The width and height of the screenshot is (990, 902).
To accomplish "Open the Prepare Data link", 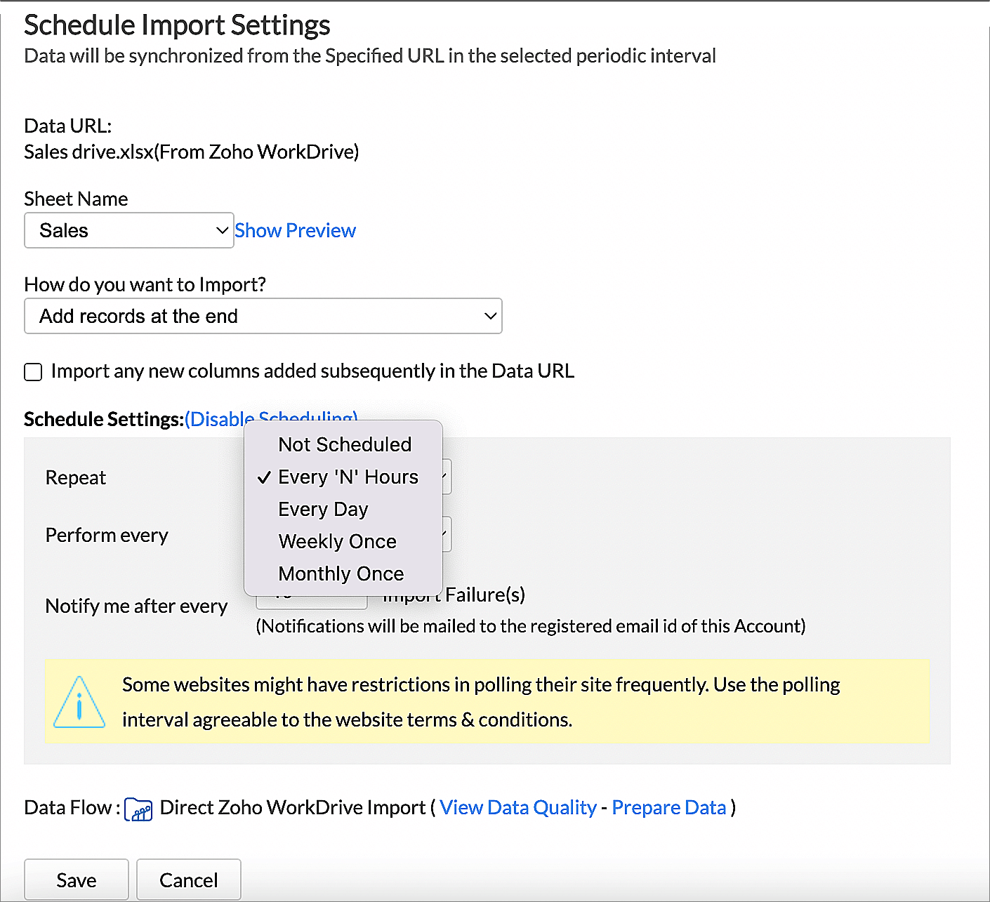I will 668,807.
